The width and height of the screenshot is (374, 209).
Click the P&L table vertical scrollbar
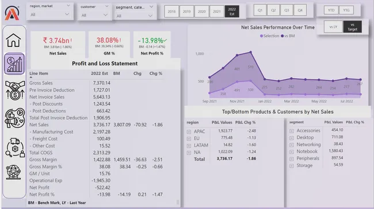click(178, 202)
